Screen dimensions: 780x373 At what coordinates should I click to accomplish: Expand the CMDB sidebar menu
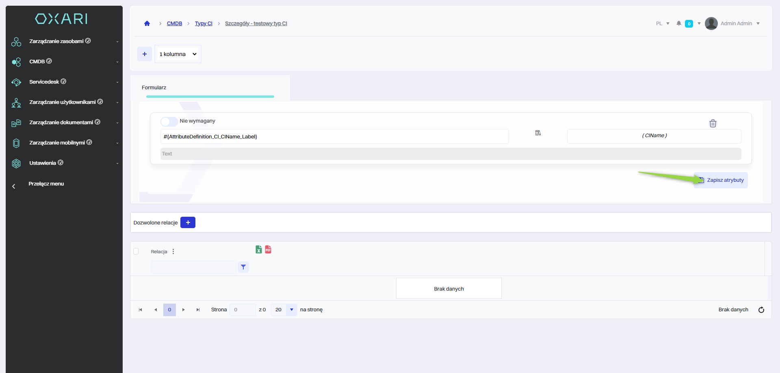(64, 62)
